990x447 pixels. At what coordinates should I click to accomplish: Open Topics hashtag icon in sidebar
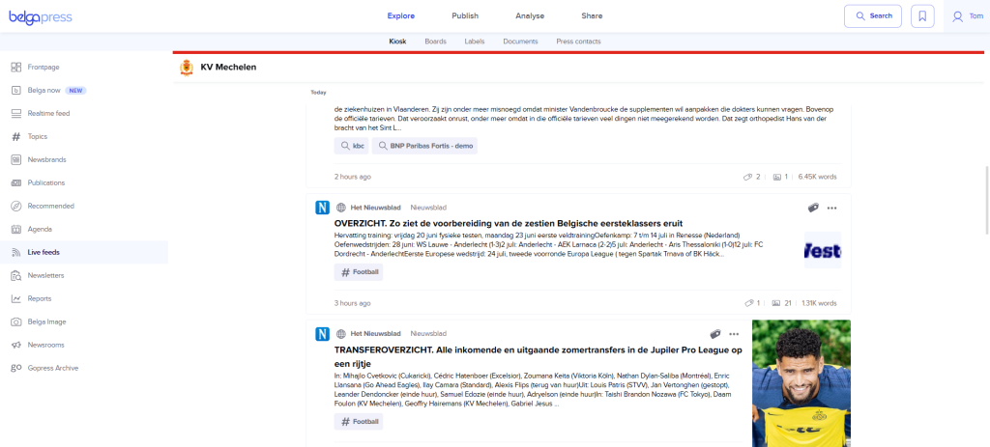(x=16, y=137)
